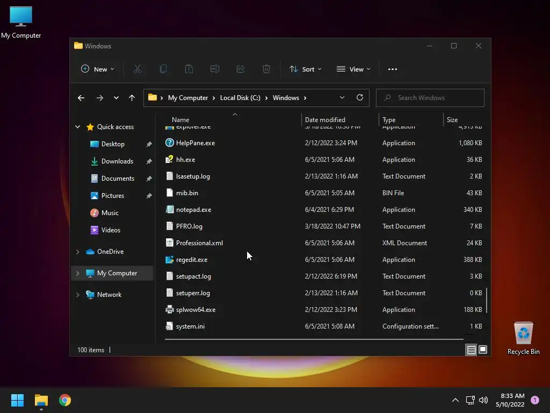
Task: Open the volume control in tray
Action: [x=483, y=400]
